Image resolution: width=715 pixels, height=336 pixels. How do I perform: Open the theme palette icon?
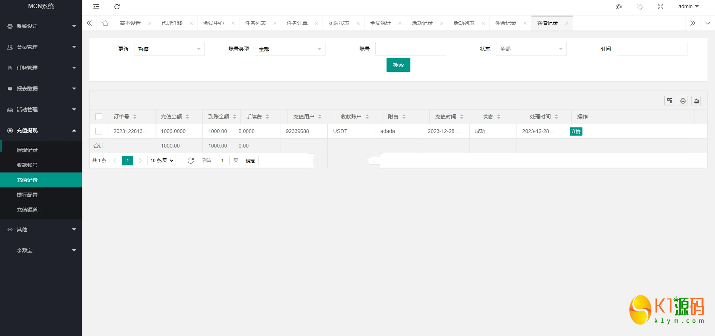[619, 7]
